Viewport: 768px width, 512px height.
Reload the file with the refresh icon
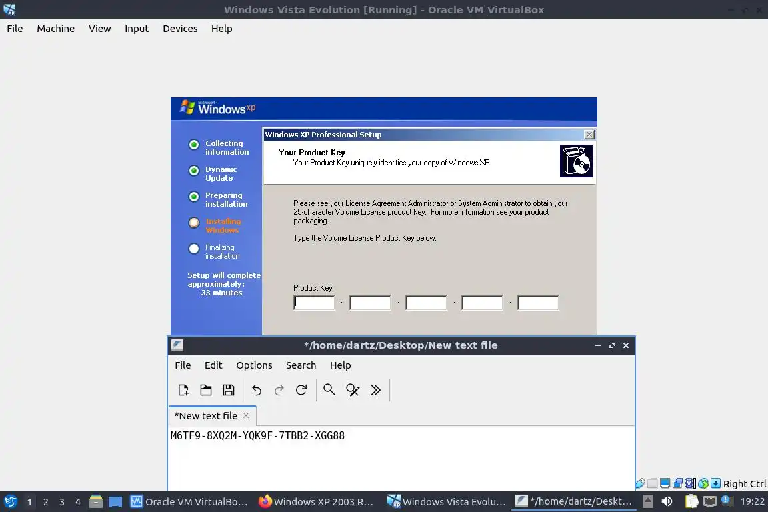[301, 390]
